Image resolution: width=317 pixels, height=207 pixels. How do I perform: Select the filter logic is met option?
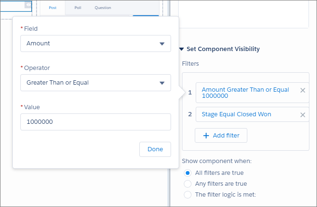coord(188,194)
